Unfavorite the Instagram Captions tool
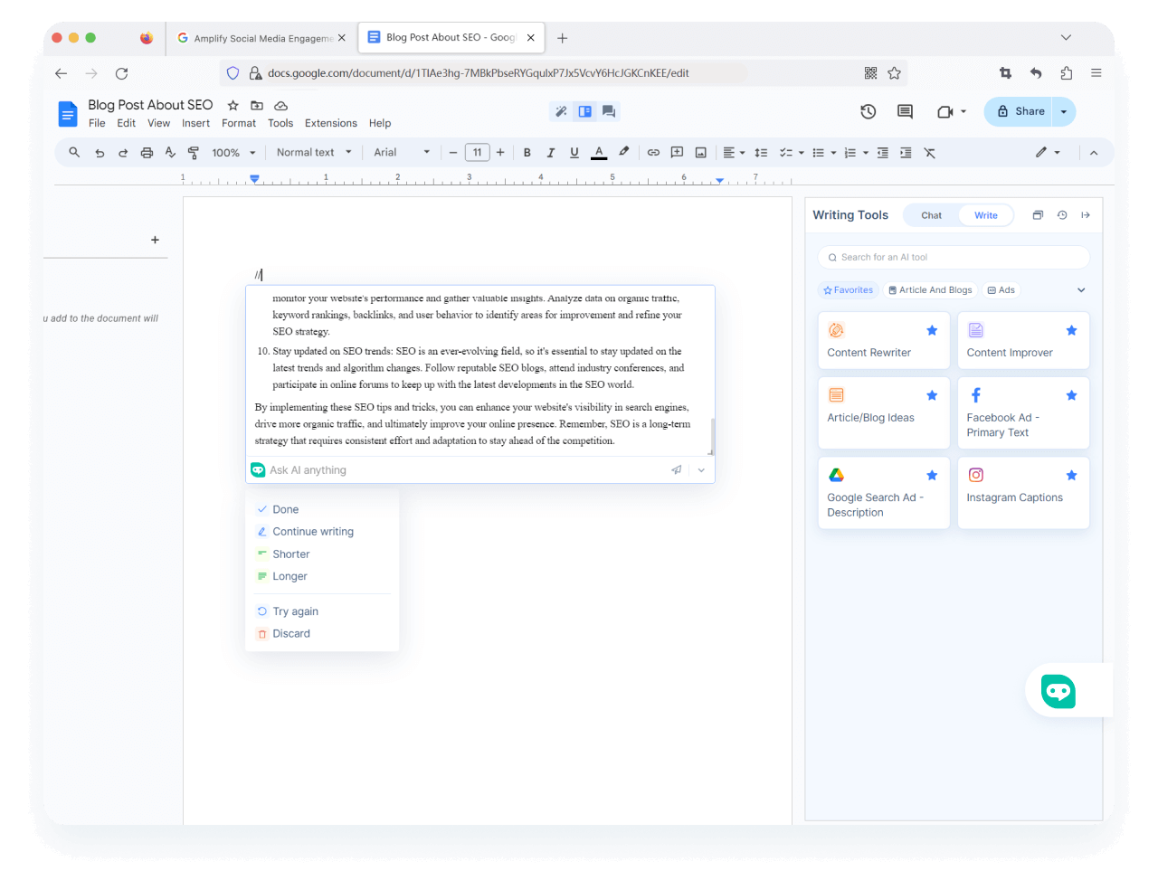Screen dimensions: 1158x890 [x=1071, y=474]
